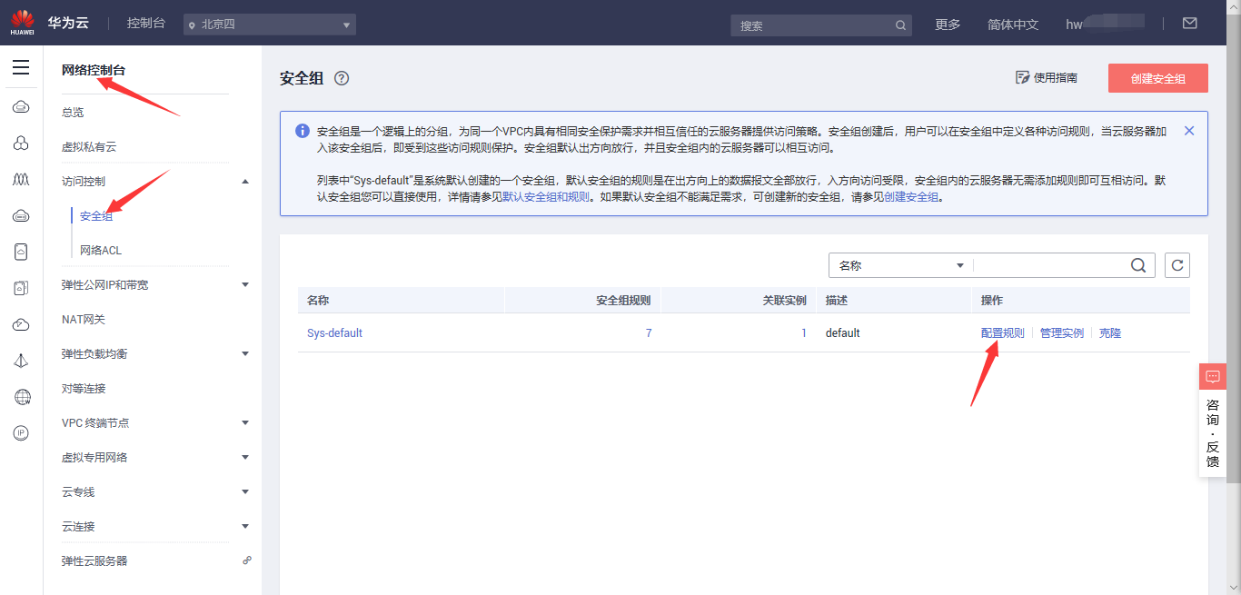Open the Sys-default security group
This screenshot has width=1241, height=595.
(334, 333)
